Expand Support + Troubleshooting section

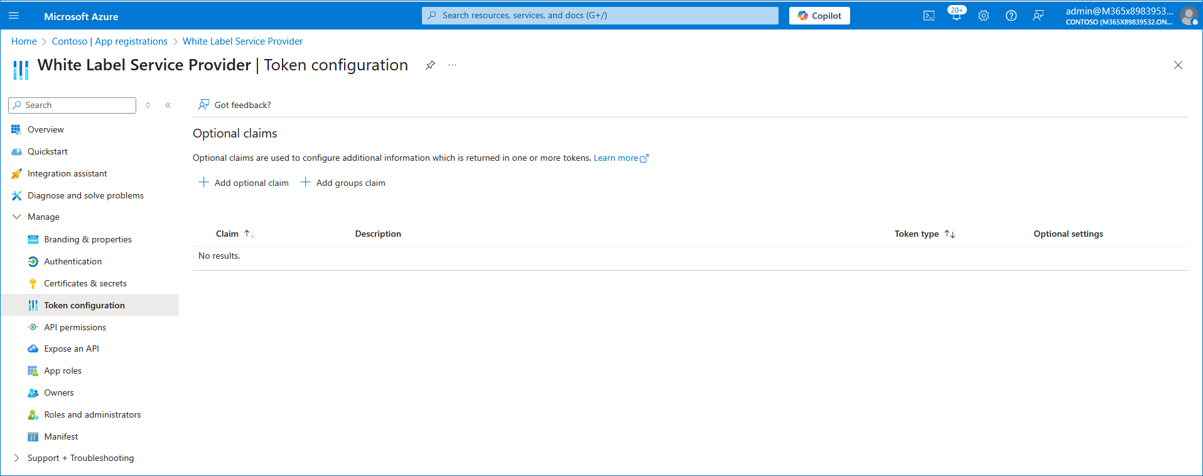pos(17,458)
